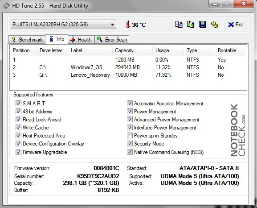Toggle the Security Mode checkbox
This screenshot has width=257, height=208.
click(x=130, y=144)
